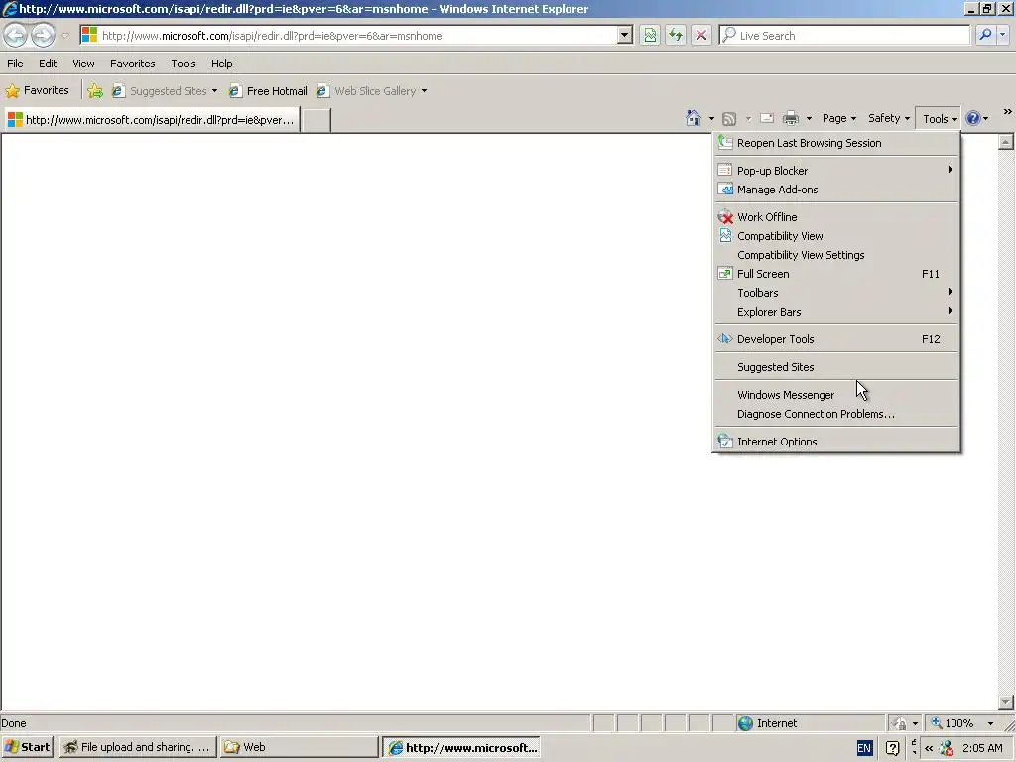1016x762 pixels.
Task: Click the vertical scrollbar down arrow
Action: [x=1006, y=702]
